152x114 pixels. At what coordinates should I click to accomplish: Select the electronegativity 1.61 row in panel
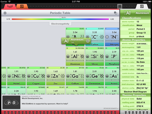135,47
